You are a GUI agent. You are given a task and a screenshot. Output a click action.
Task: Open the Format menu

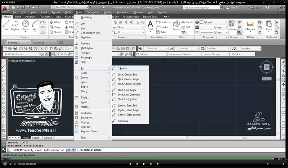tap(56, 12)
